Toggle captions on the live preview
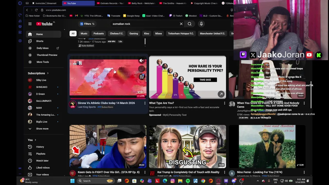 141,69
